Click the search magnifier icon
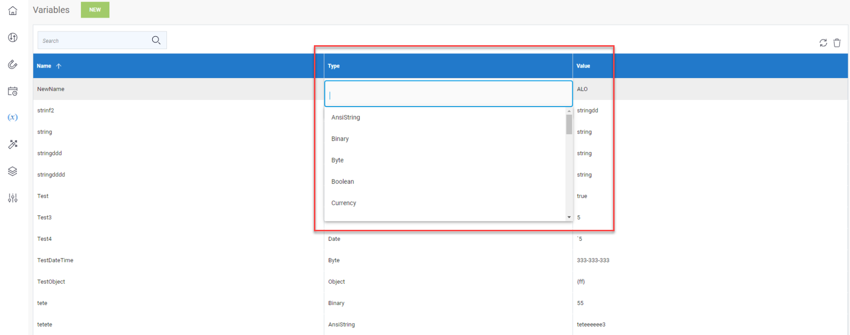Screen dimensions: 850x335 coord(156,40)
